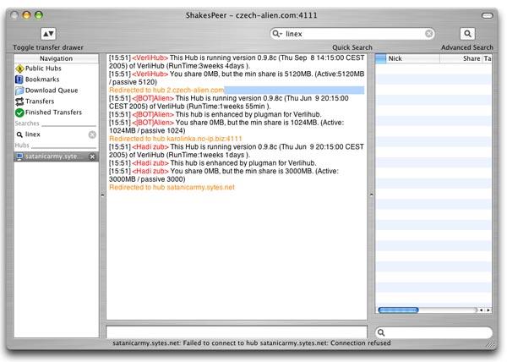Click the yellow minimize window button

[x=26, y=15]
